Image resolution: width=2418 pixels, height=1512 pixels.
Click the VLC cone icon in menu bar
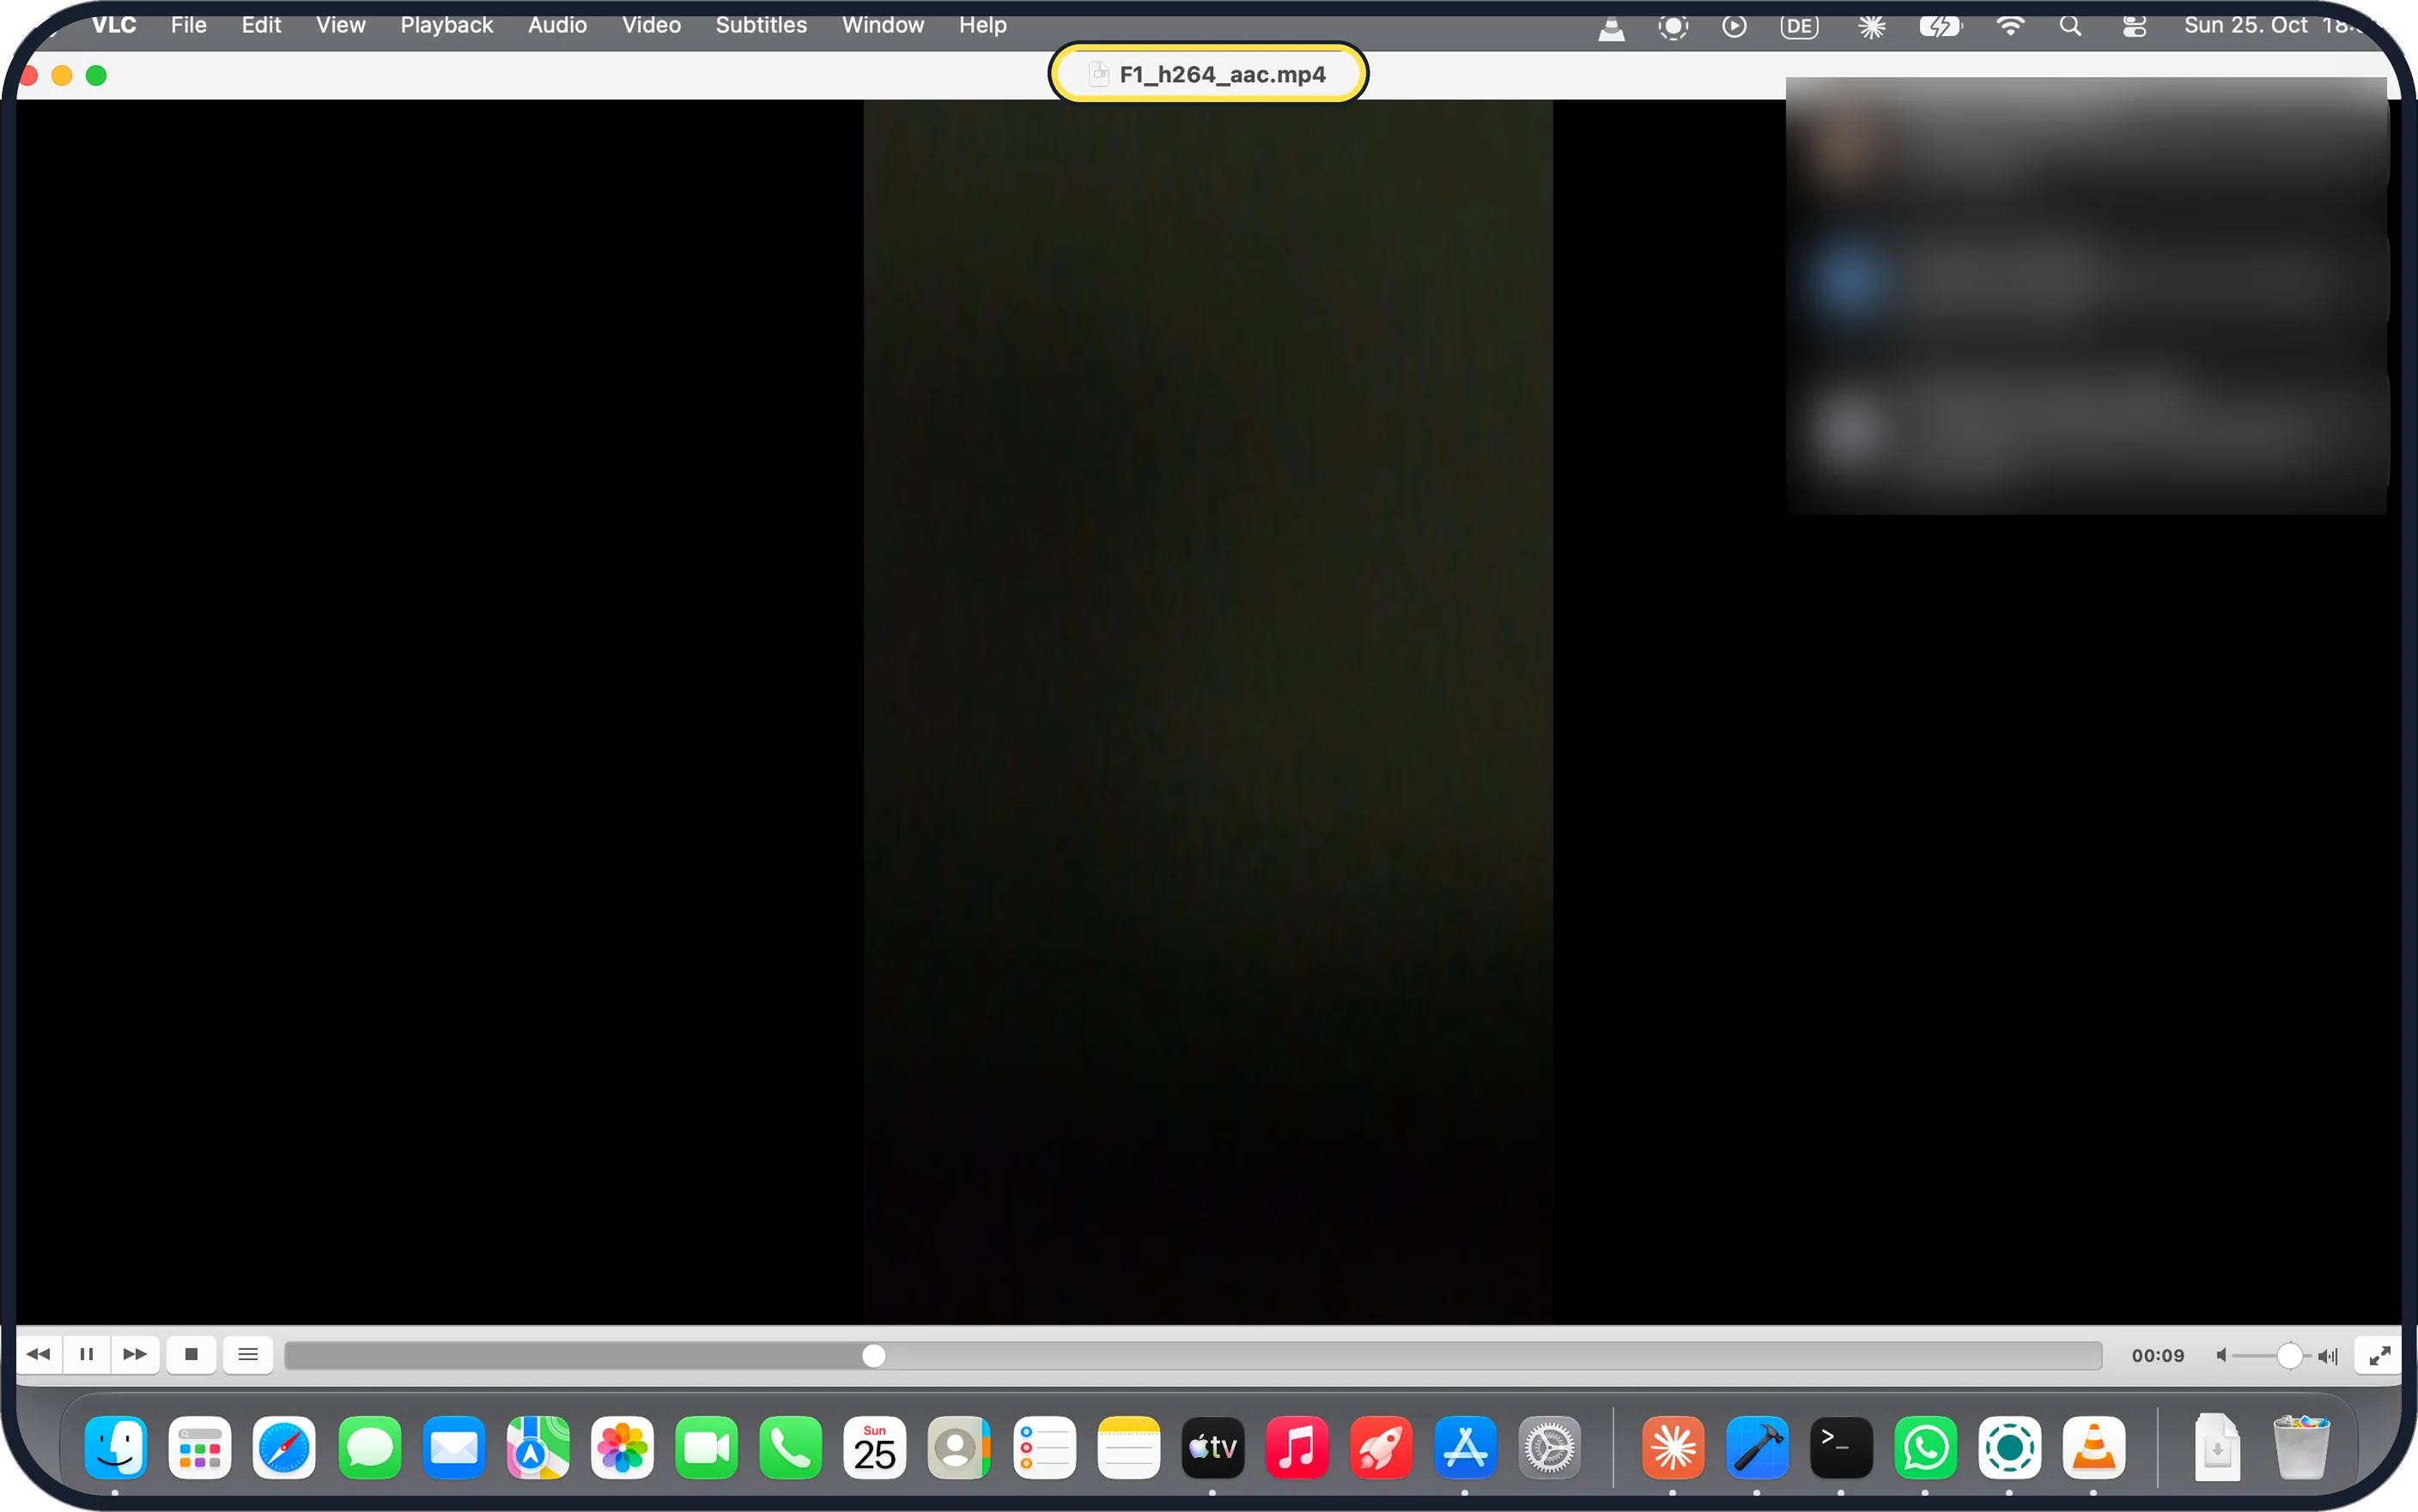pos(1611,27)
